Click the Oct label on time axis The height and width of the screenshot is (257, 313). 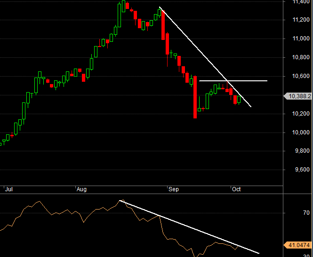point(236,189)
